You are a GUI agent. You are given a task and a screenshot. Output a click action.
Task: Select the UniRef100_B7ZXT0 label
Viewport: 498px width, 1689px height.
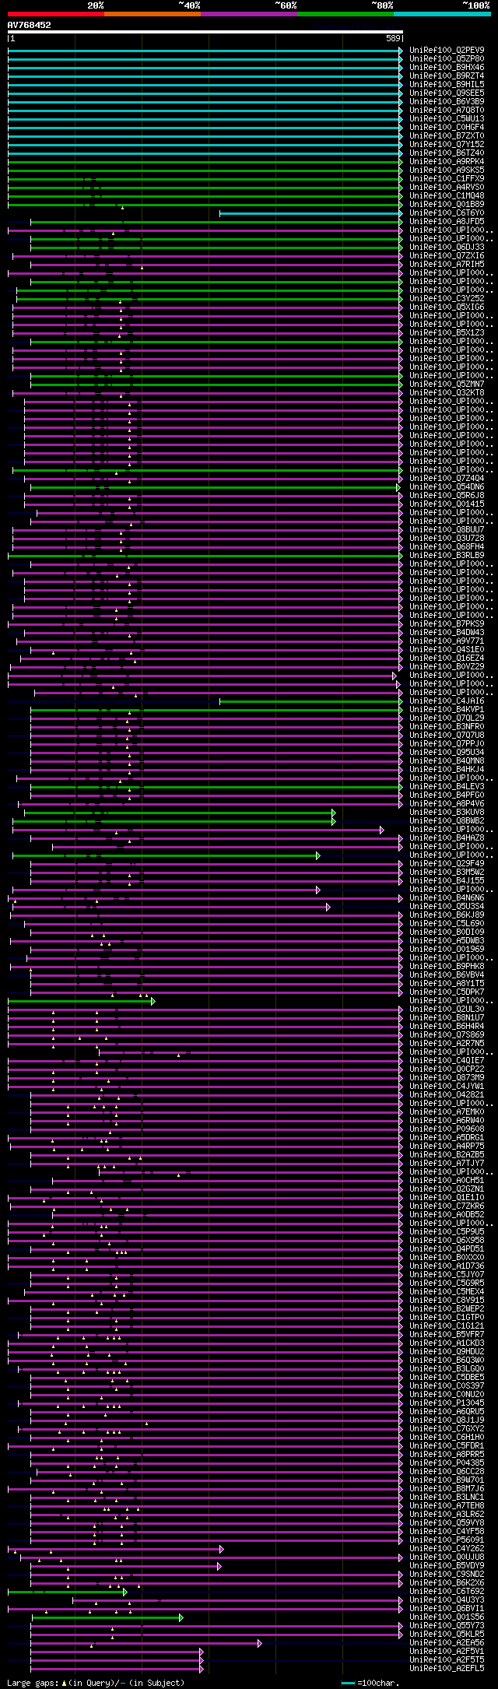[447, 135]
